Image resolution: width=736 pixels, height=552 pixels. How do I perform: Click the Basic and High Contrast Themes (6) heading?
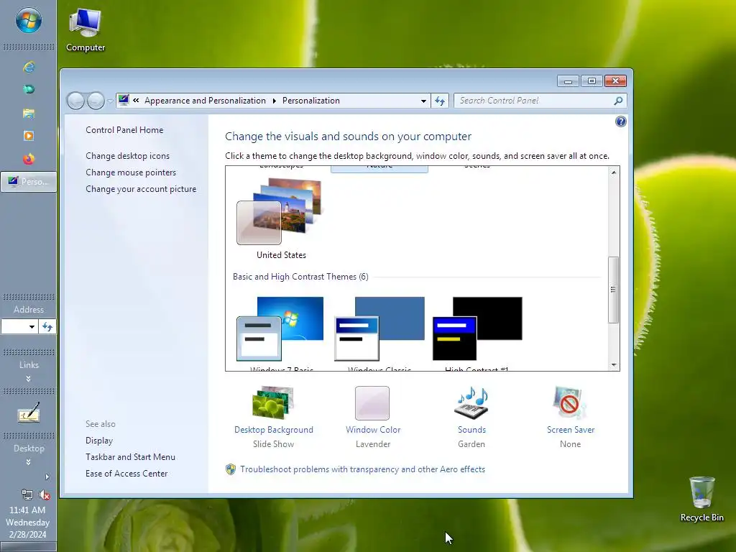300,277
